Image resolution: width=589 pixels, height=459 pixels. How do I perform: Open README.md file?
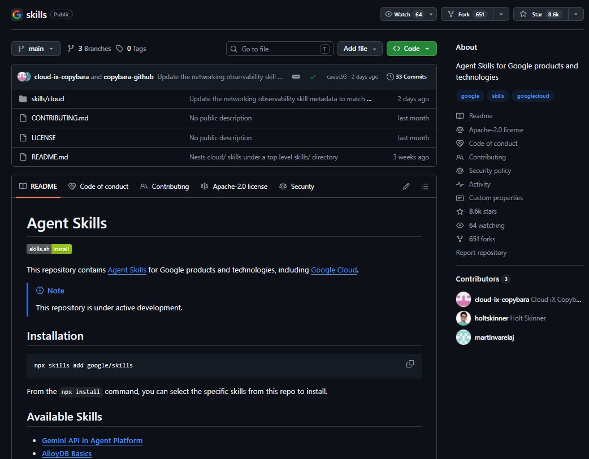coord(50,157)
